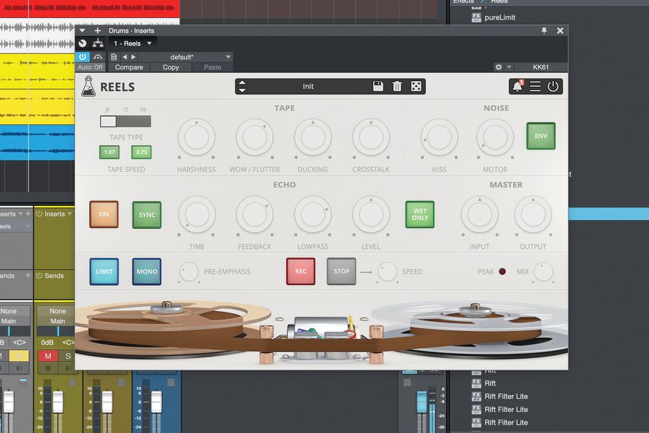The image size is (649, 433).
Task: Switch echo output to WET ONLY
Action: [420, 214]
